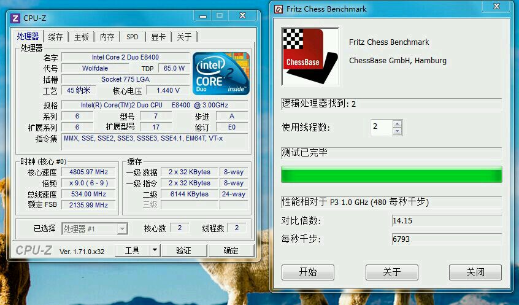
Task: Increase thread count with up arrow
Action: pos(397,123)
